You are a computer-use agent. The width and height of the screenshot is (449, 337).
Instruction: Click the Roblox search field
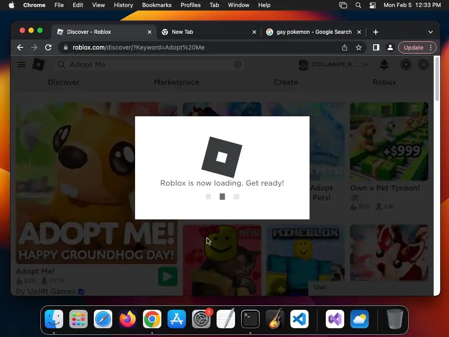click(x=149, y=65)
